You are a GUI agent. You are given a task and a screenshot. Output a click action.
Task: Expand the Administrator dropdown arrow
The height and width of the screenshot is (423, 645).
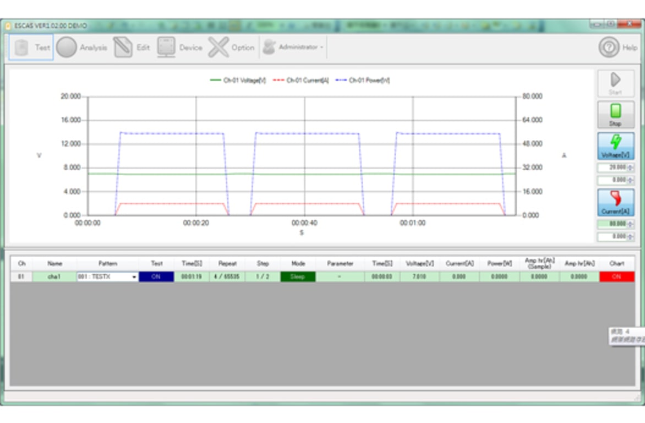(x=322, y=47)
